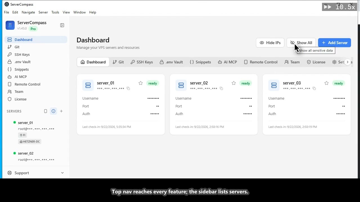The width and height of the screenshot is (360, 202).
Task: Click the server_03 card server icon
Action: click(x=274, y=85)
